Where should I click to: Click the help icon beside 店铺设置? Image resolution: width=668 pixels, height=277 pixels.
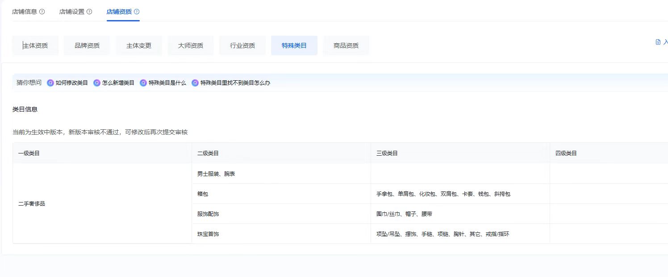click(x=89, y=12)
